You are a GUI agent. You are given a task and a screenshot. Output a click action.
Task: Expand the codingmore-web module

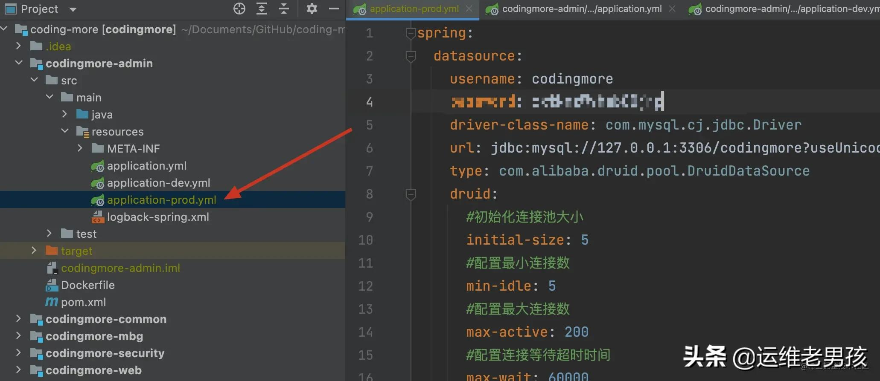tap(18, 369)
